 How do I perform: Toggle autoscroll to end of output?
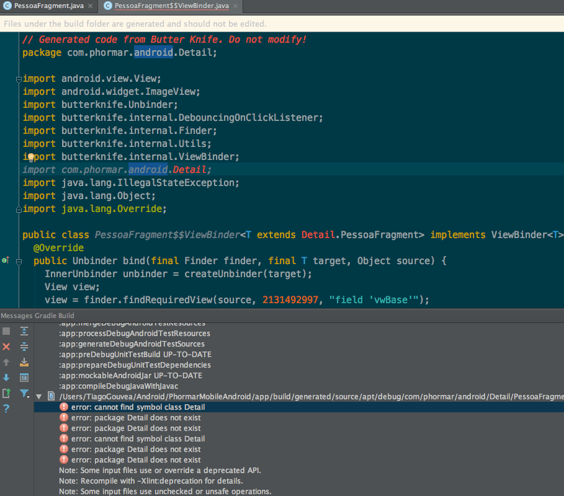24,361
